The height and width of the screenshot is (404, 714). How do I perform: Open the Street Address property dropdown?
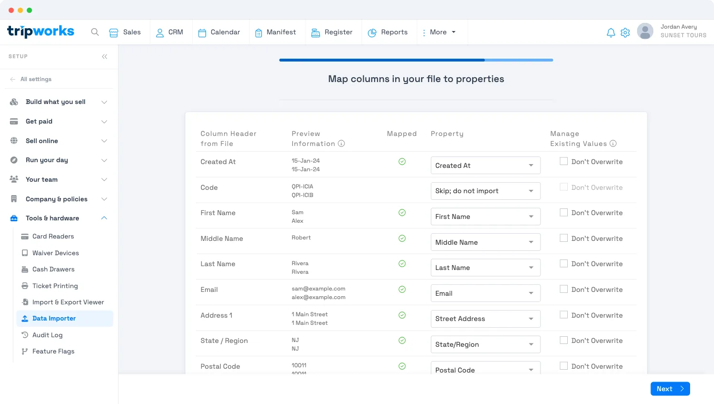point(486,319)
